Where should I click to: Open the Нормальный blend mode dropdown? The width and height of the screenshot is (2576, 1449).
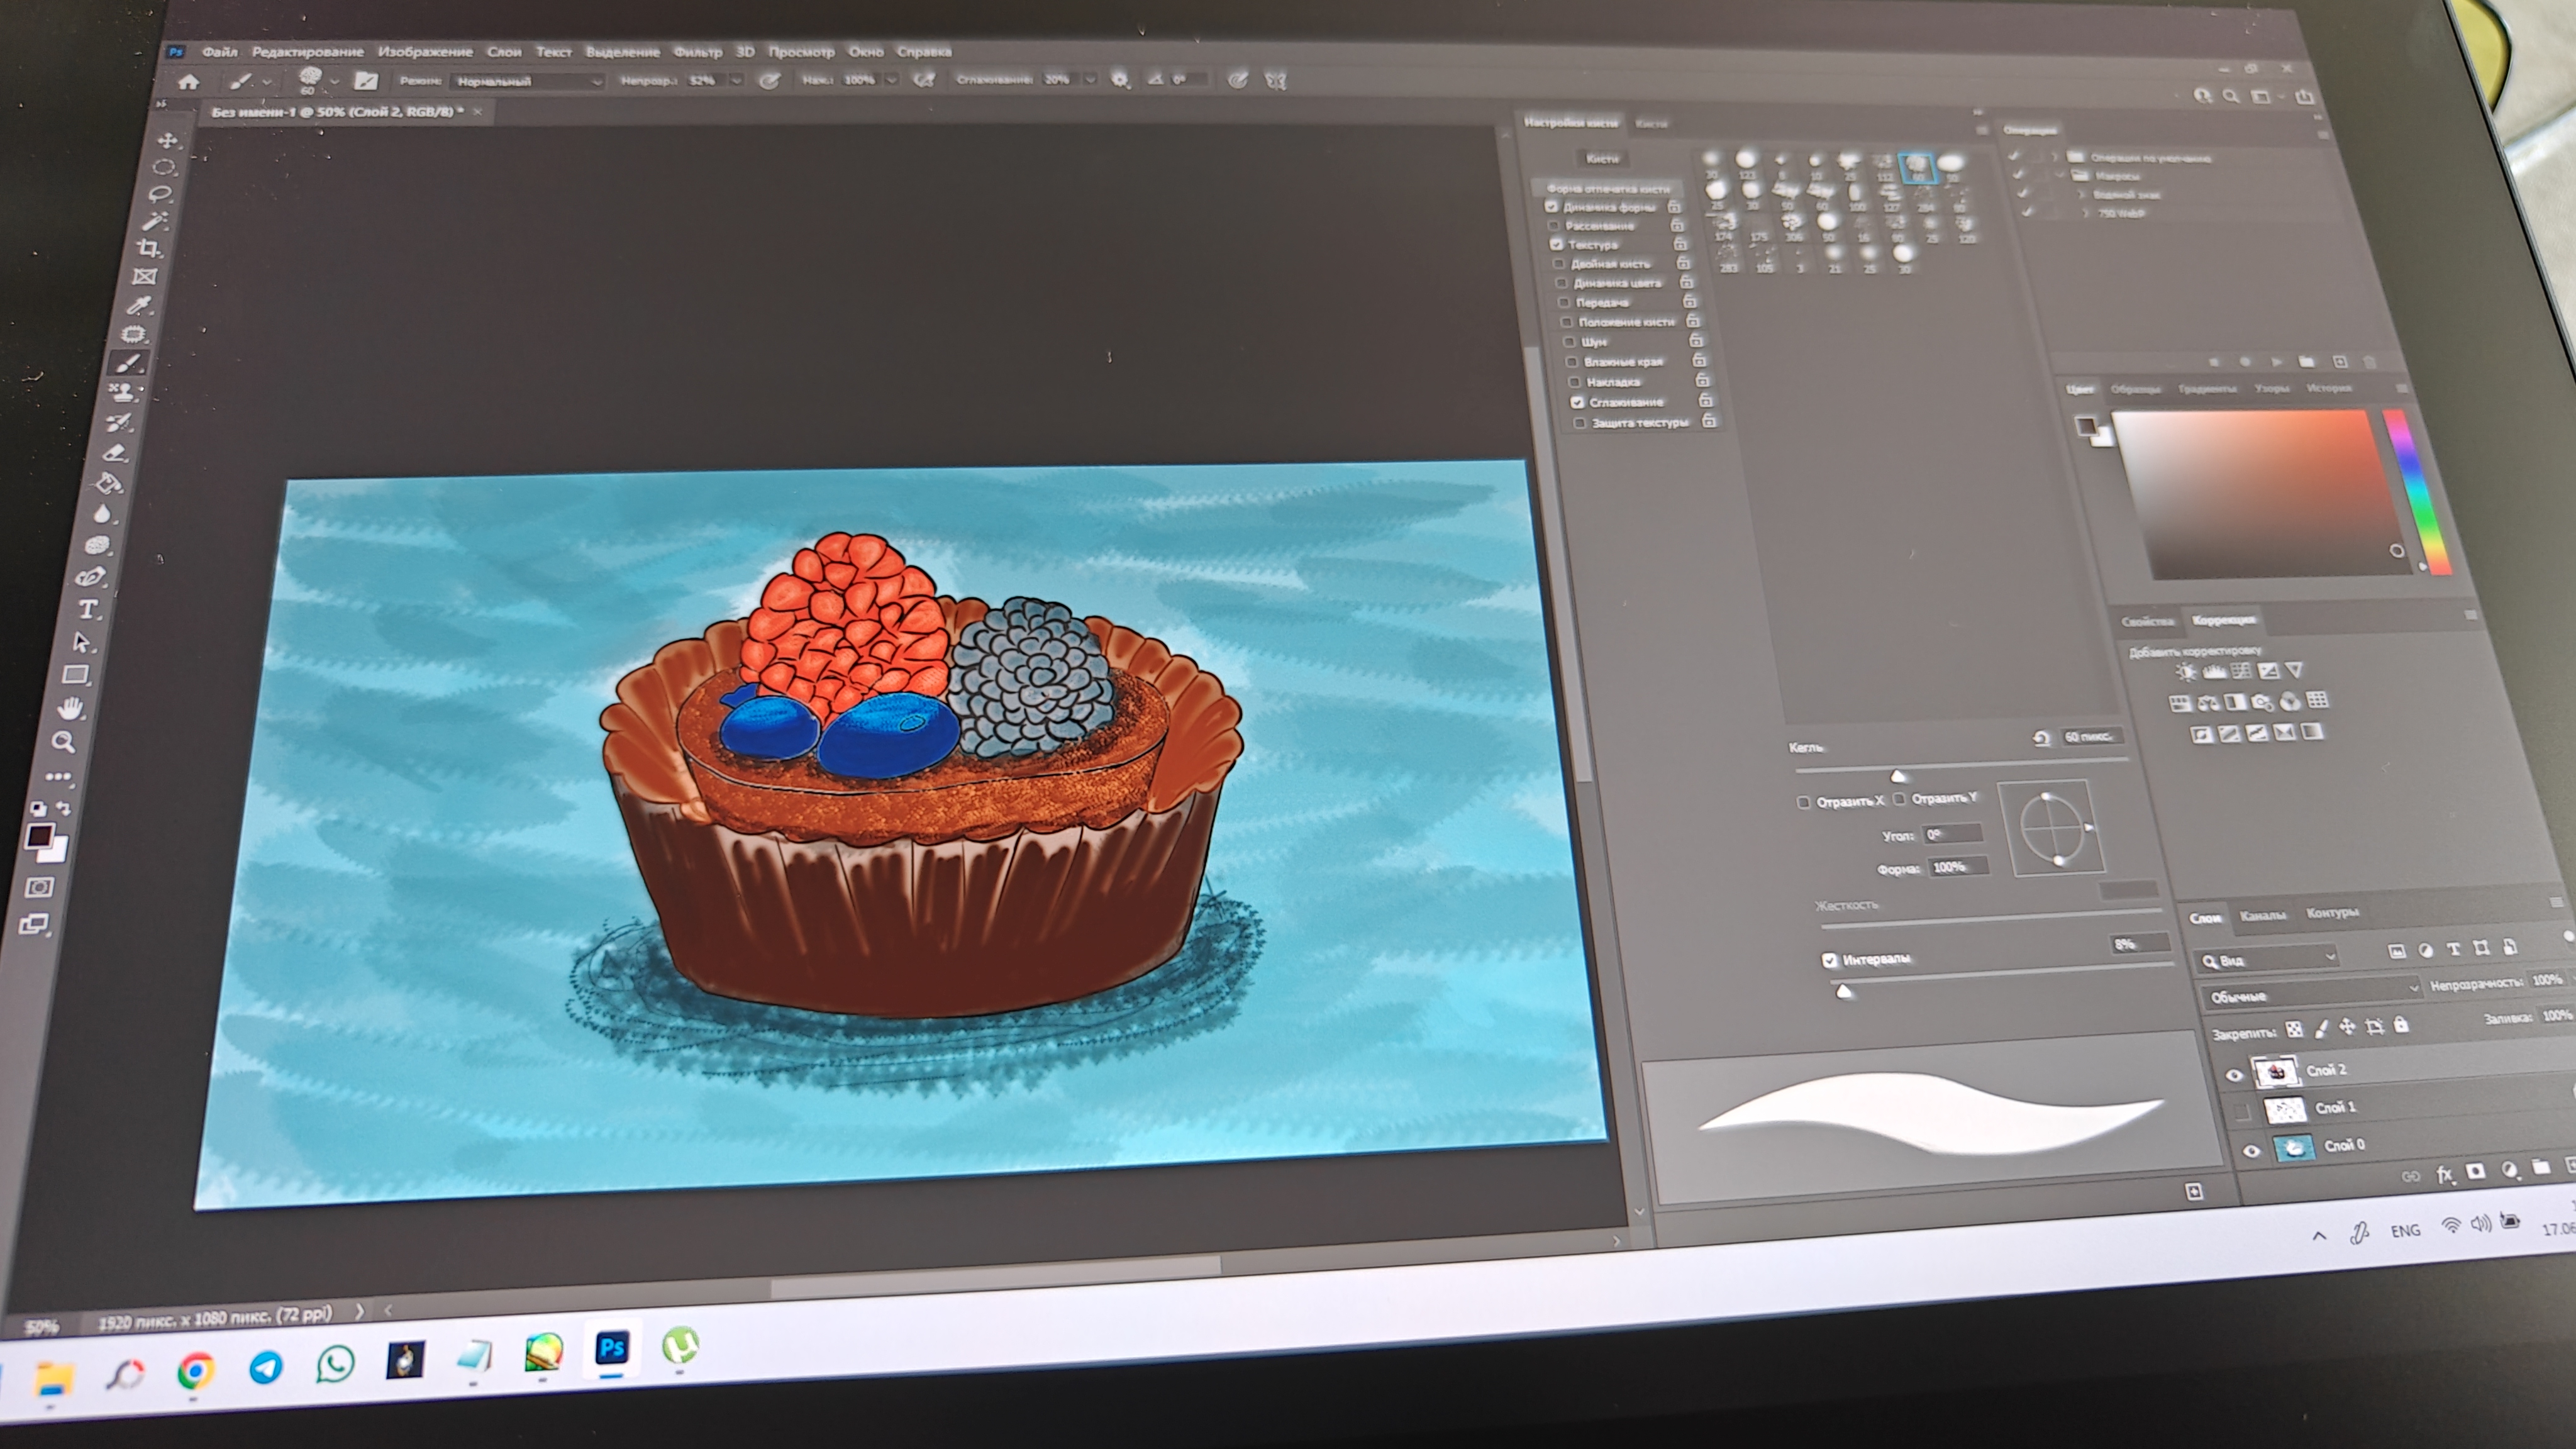(x=527, y=81)
